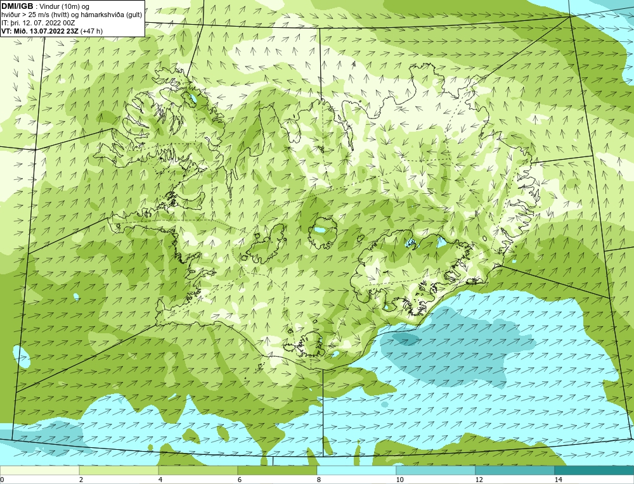The width and height of the screenshot is (634, 484).
Task: Click the legend label 4
Action: tap(160, 480)
